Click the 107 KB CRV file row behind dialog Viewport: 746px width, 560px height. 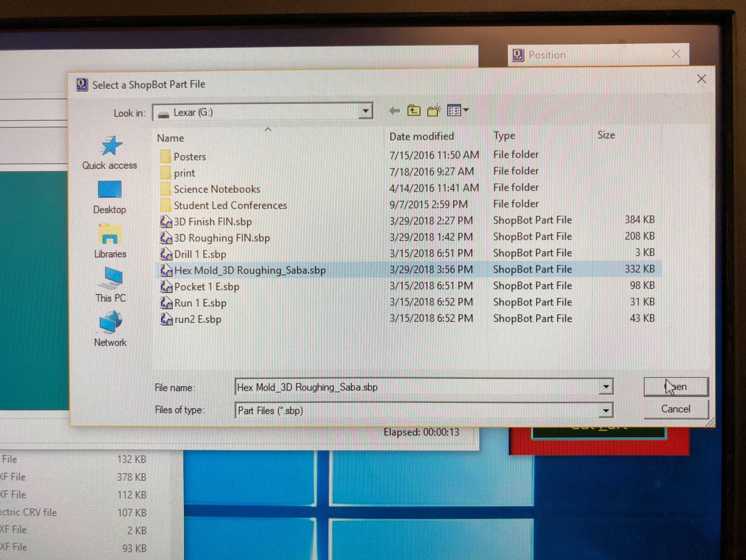73,513
